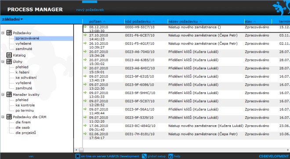Click horizontal scrollbar left arrow
Image resolution: width=290 pixels, height=159 pixels.
76,150
